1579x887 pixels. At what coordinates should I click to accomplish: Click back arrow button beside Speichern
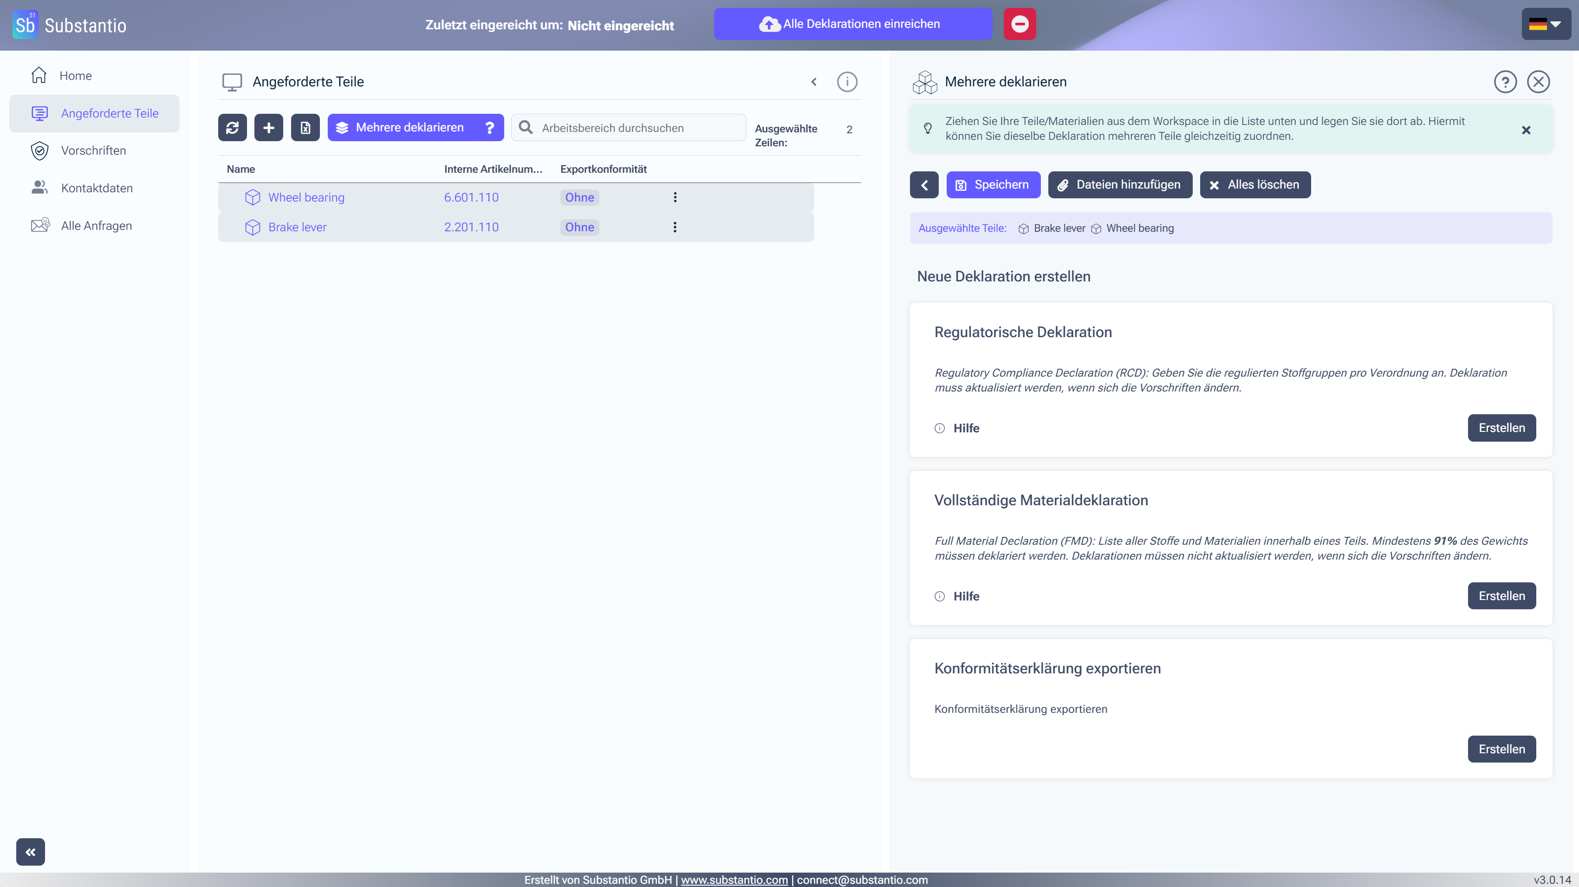point(924,184)
